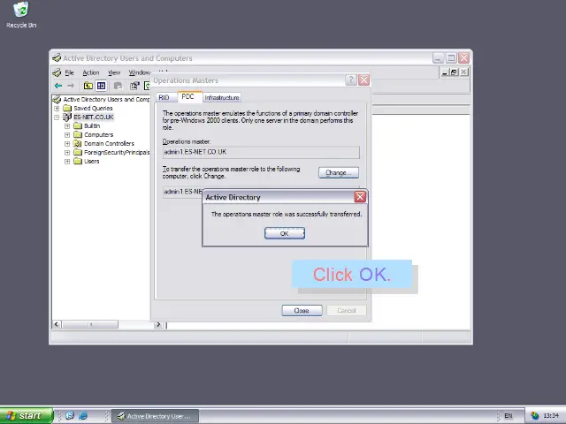Select ForeignSecurityPrincipals in the tree
Viewport: 566px width, 424px height.
coord(117,153)
